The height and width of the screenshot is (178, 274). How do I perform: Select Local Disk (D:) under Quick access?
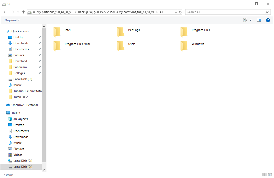tap(23, 79)
